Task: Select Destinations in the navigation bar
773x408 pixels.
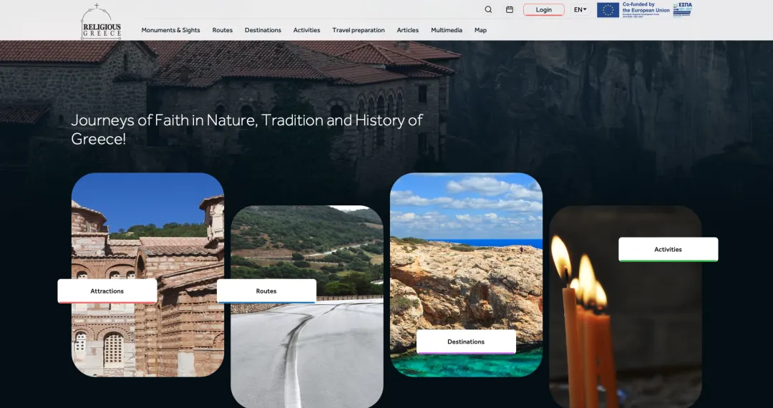Action: [263, 30]
